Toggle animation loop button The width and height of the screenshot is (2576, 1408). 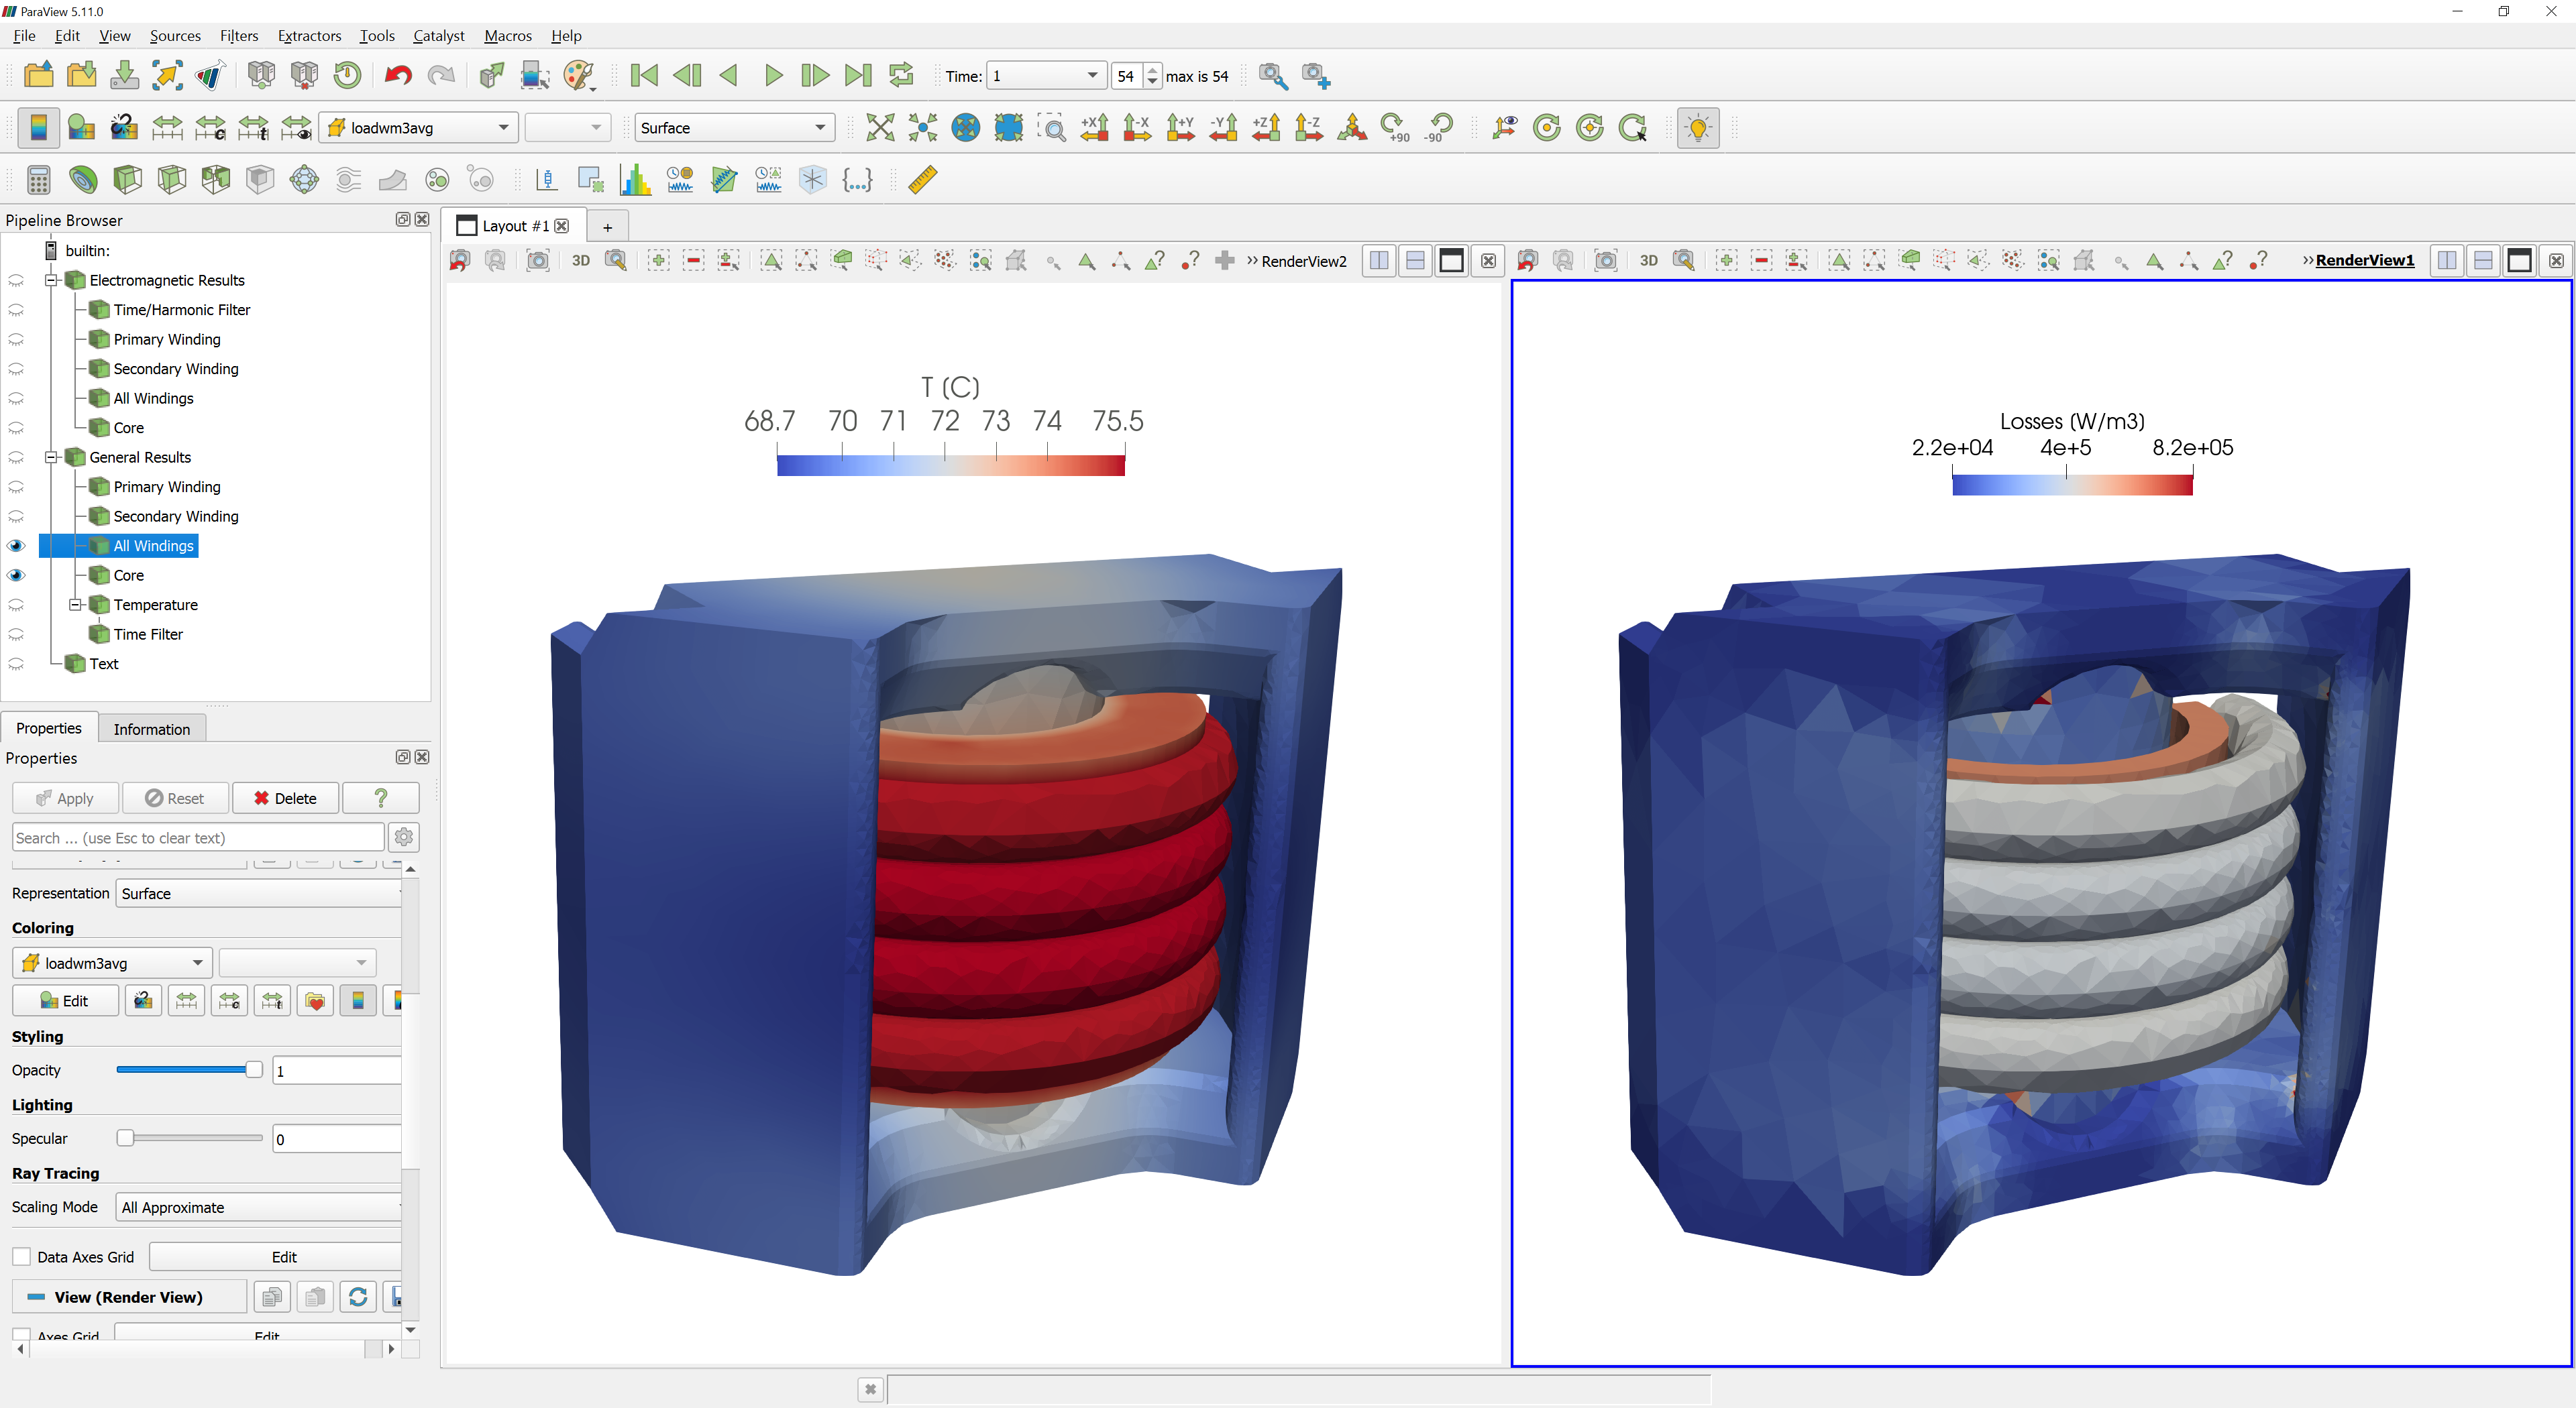900,75
